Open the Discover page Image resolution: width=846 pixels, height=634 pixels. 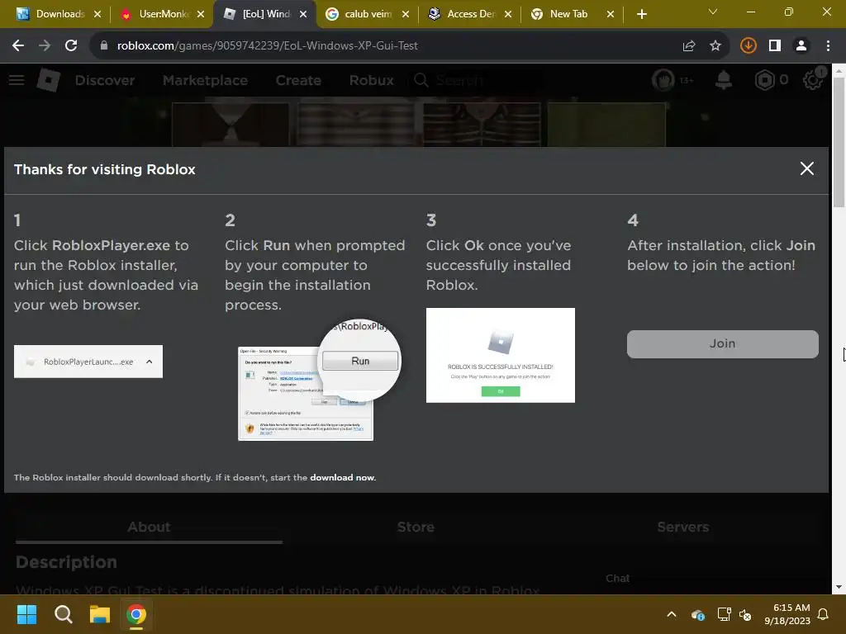pyautogui.click(x=105, y=80)
